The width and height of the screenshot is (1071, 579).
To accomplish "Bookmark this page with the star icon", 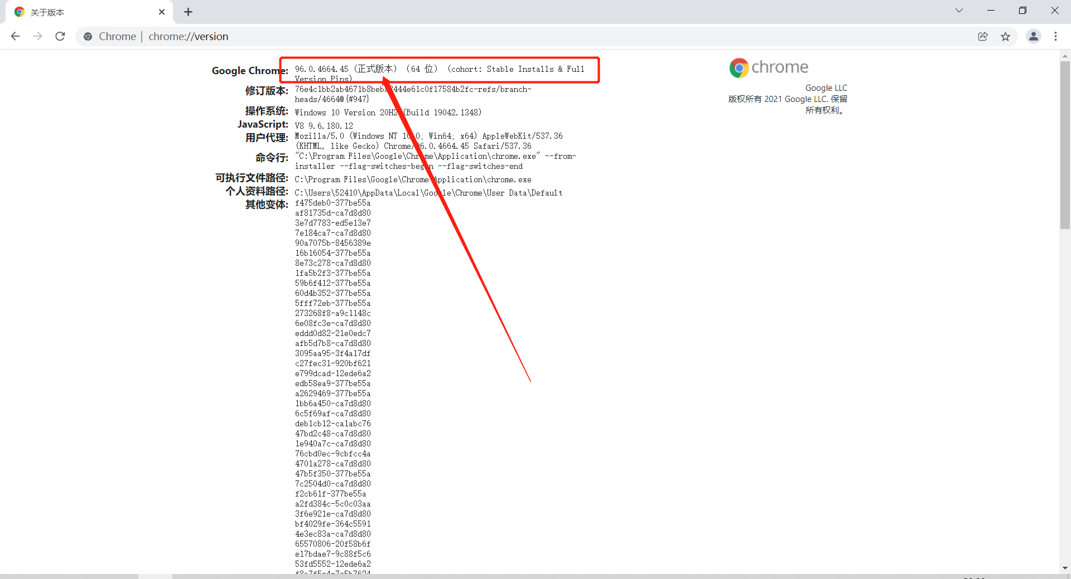I will [x=1006, y=36].
